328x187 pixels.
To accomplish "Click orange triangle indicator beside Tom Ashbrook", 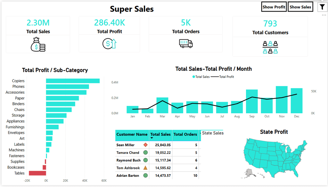I will click(145, 168).
